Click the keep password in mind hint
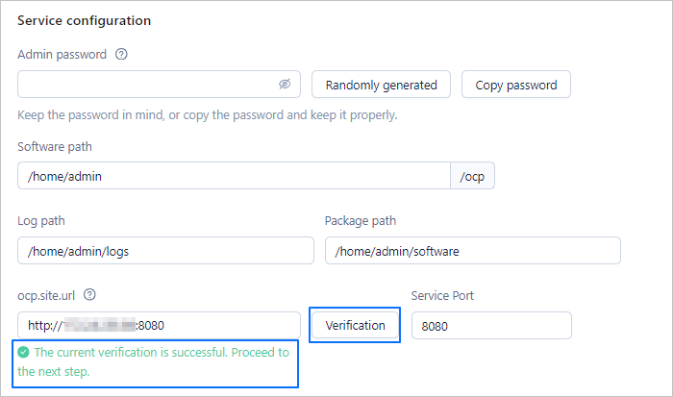 (x=207, y=115)
